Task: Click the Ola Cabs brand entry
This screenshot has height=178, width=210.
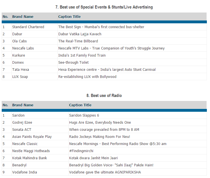Action: point(20,41)
